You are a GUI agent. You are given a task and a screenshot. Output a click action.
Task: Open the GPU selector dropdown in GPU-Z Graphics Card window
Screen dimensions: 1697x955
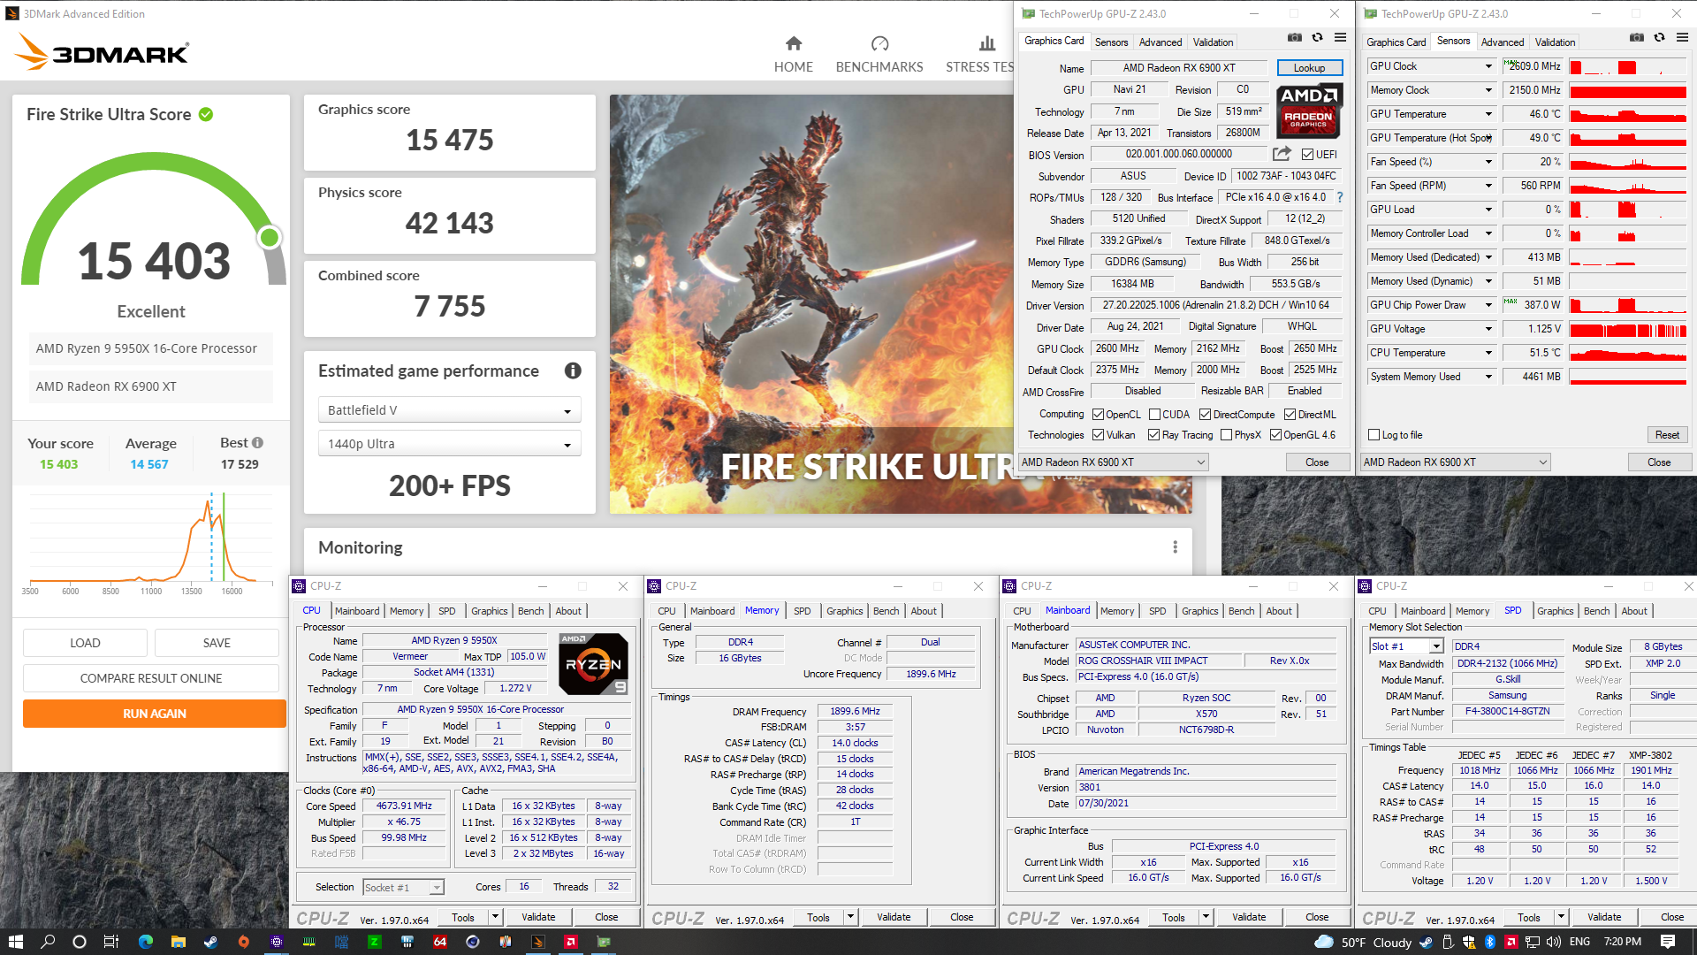tap(1113, 462)
